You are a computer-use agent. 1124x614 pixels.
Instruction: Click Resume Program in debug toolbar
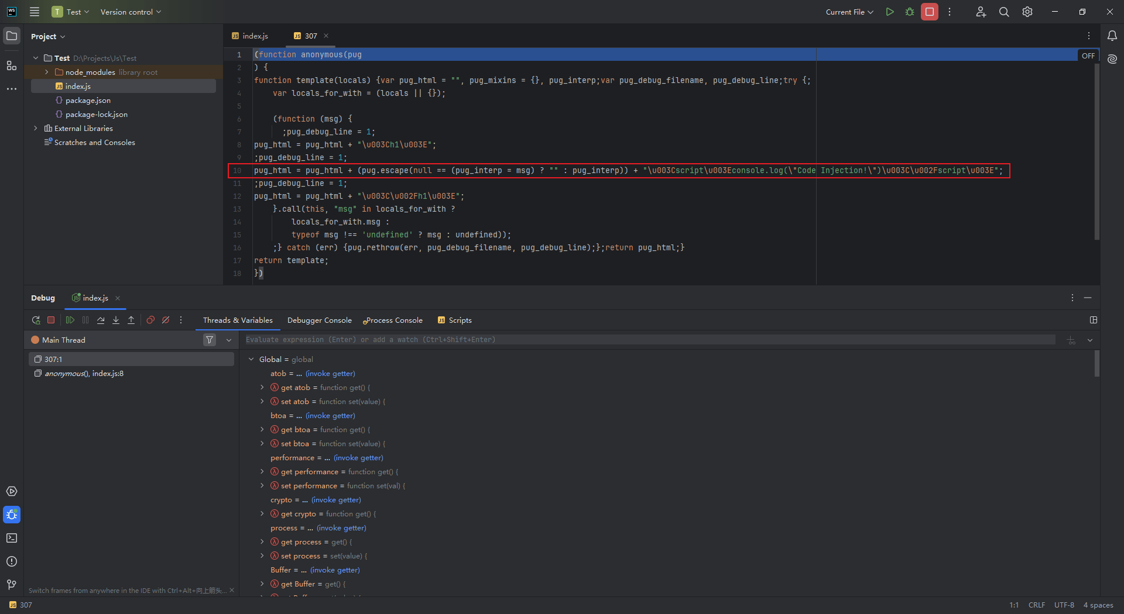coord(70,320)
